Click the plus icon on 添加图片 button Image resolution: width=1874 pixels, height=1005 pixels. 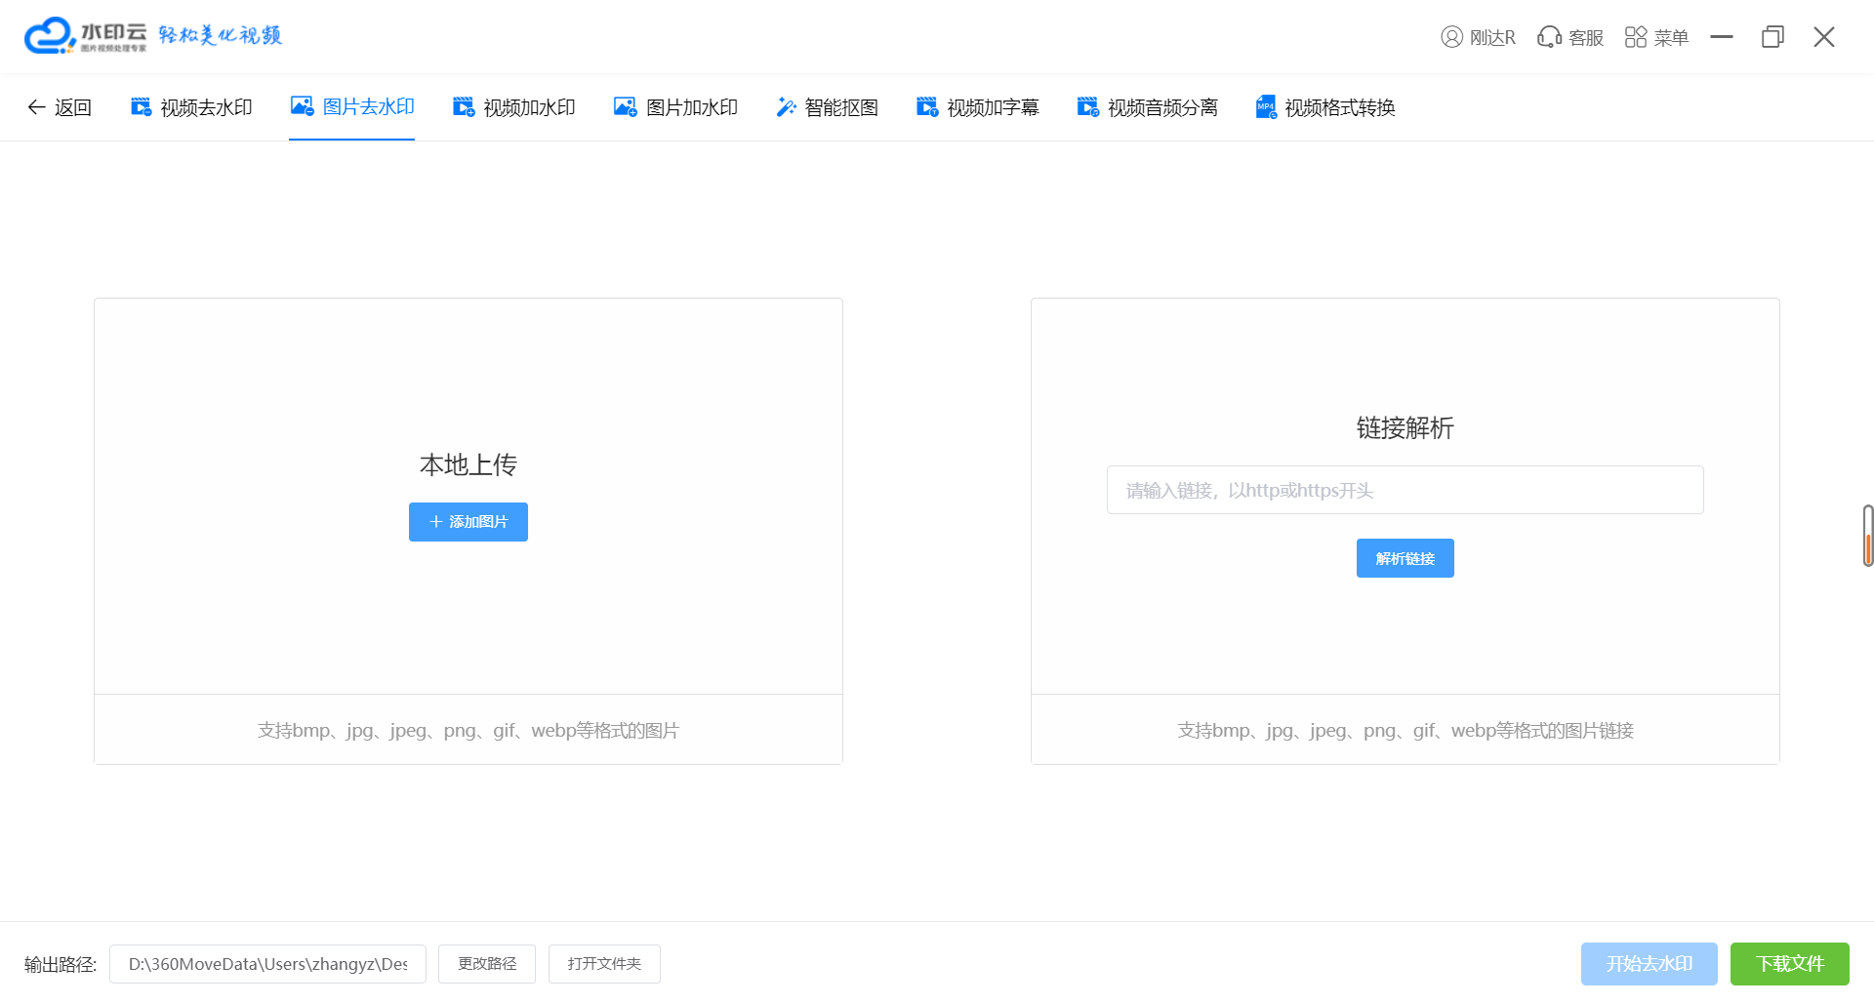pos(436,522)
